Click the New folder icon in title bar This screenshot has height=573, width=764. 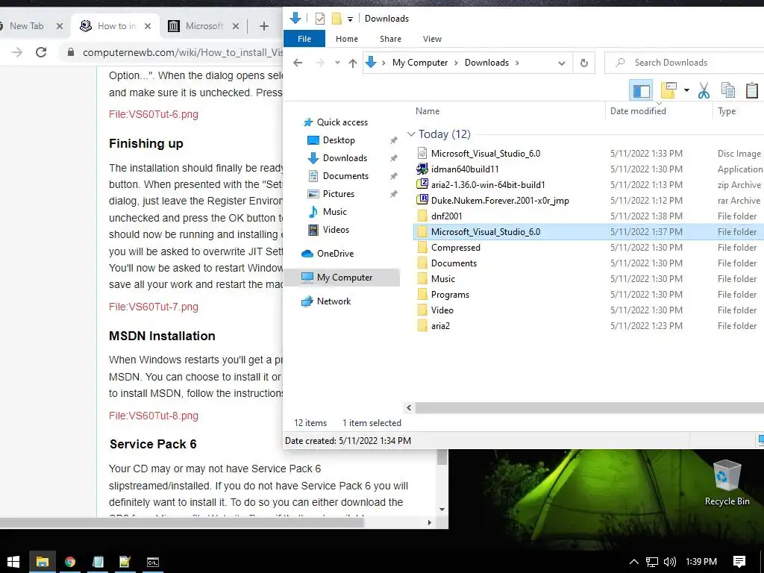pos(336,19)
